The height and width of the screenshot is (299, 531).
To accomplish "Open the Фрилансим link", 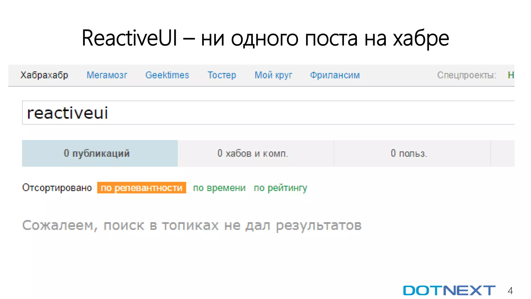I will (x=335, y=75).
